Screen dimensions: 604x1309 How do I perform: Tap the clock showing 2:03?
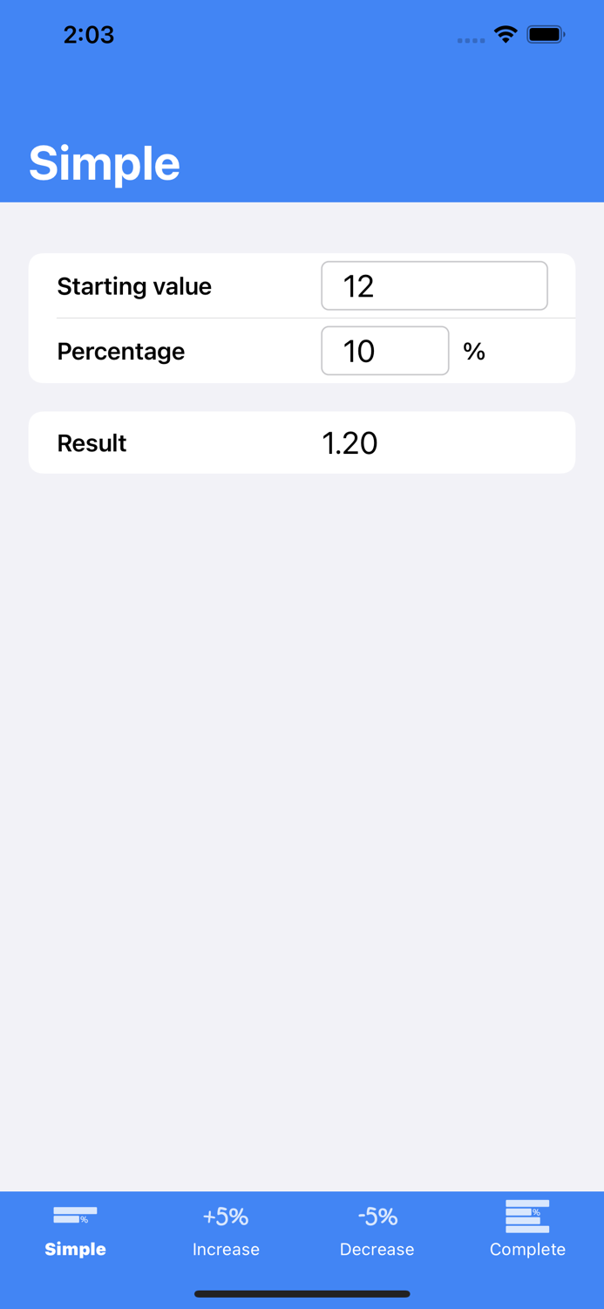coord(88,35)
